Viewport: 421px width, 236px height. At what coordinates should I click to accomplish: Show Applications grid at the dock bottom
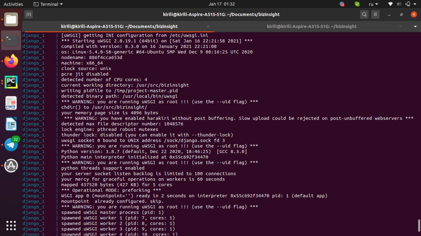(x=11, y=225)
